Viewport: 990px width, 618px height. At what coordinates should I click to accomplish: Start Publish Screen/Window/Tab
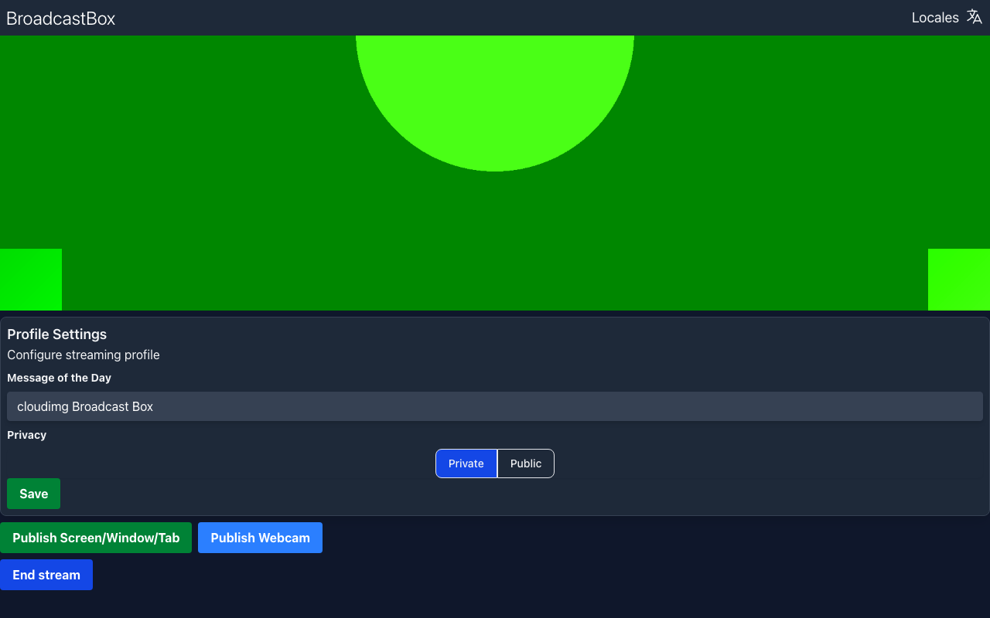(96, 538)
